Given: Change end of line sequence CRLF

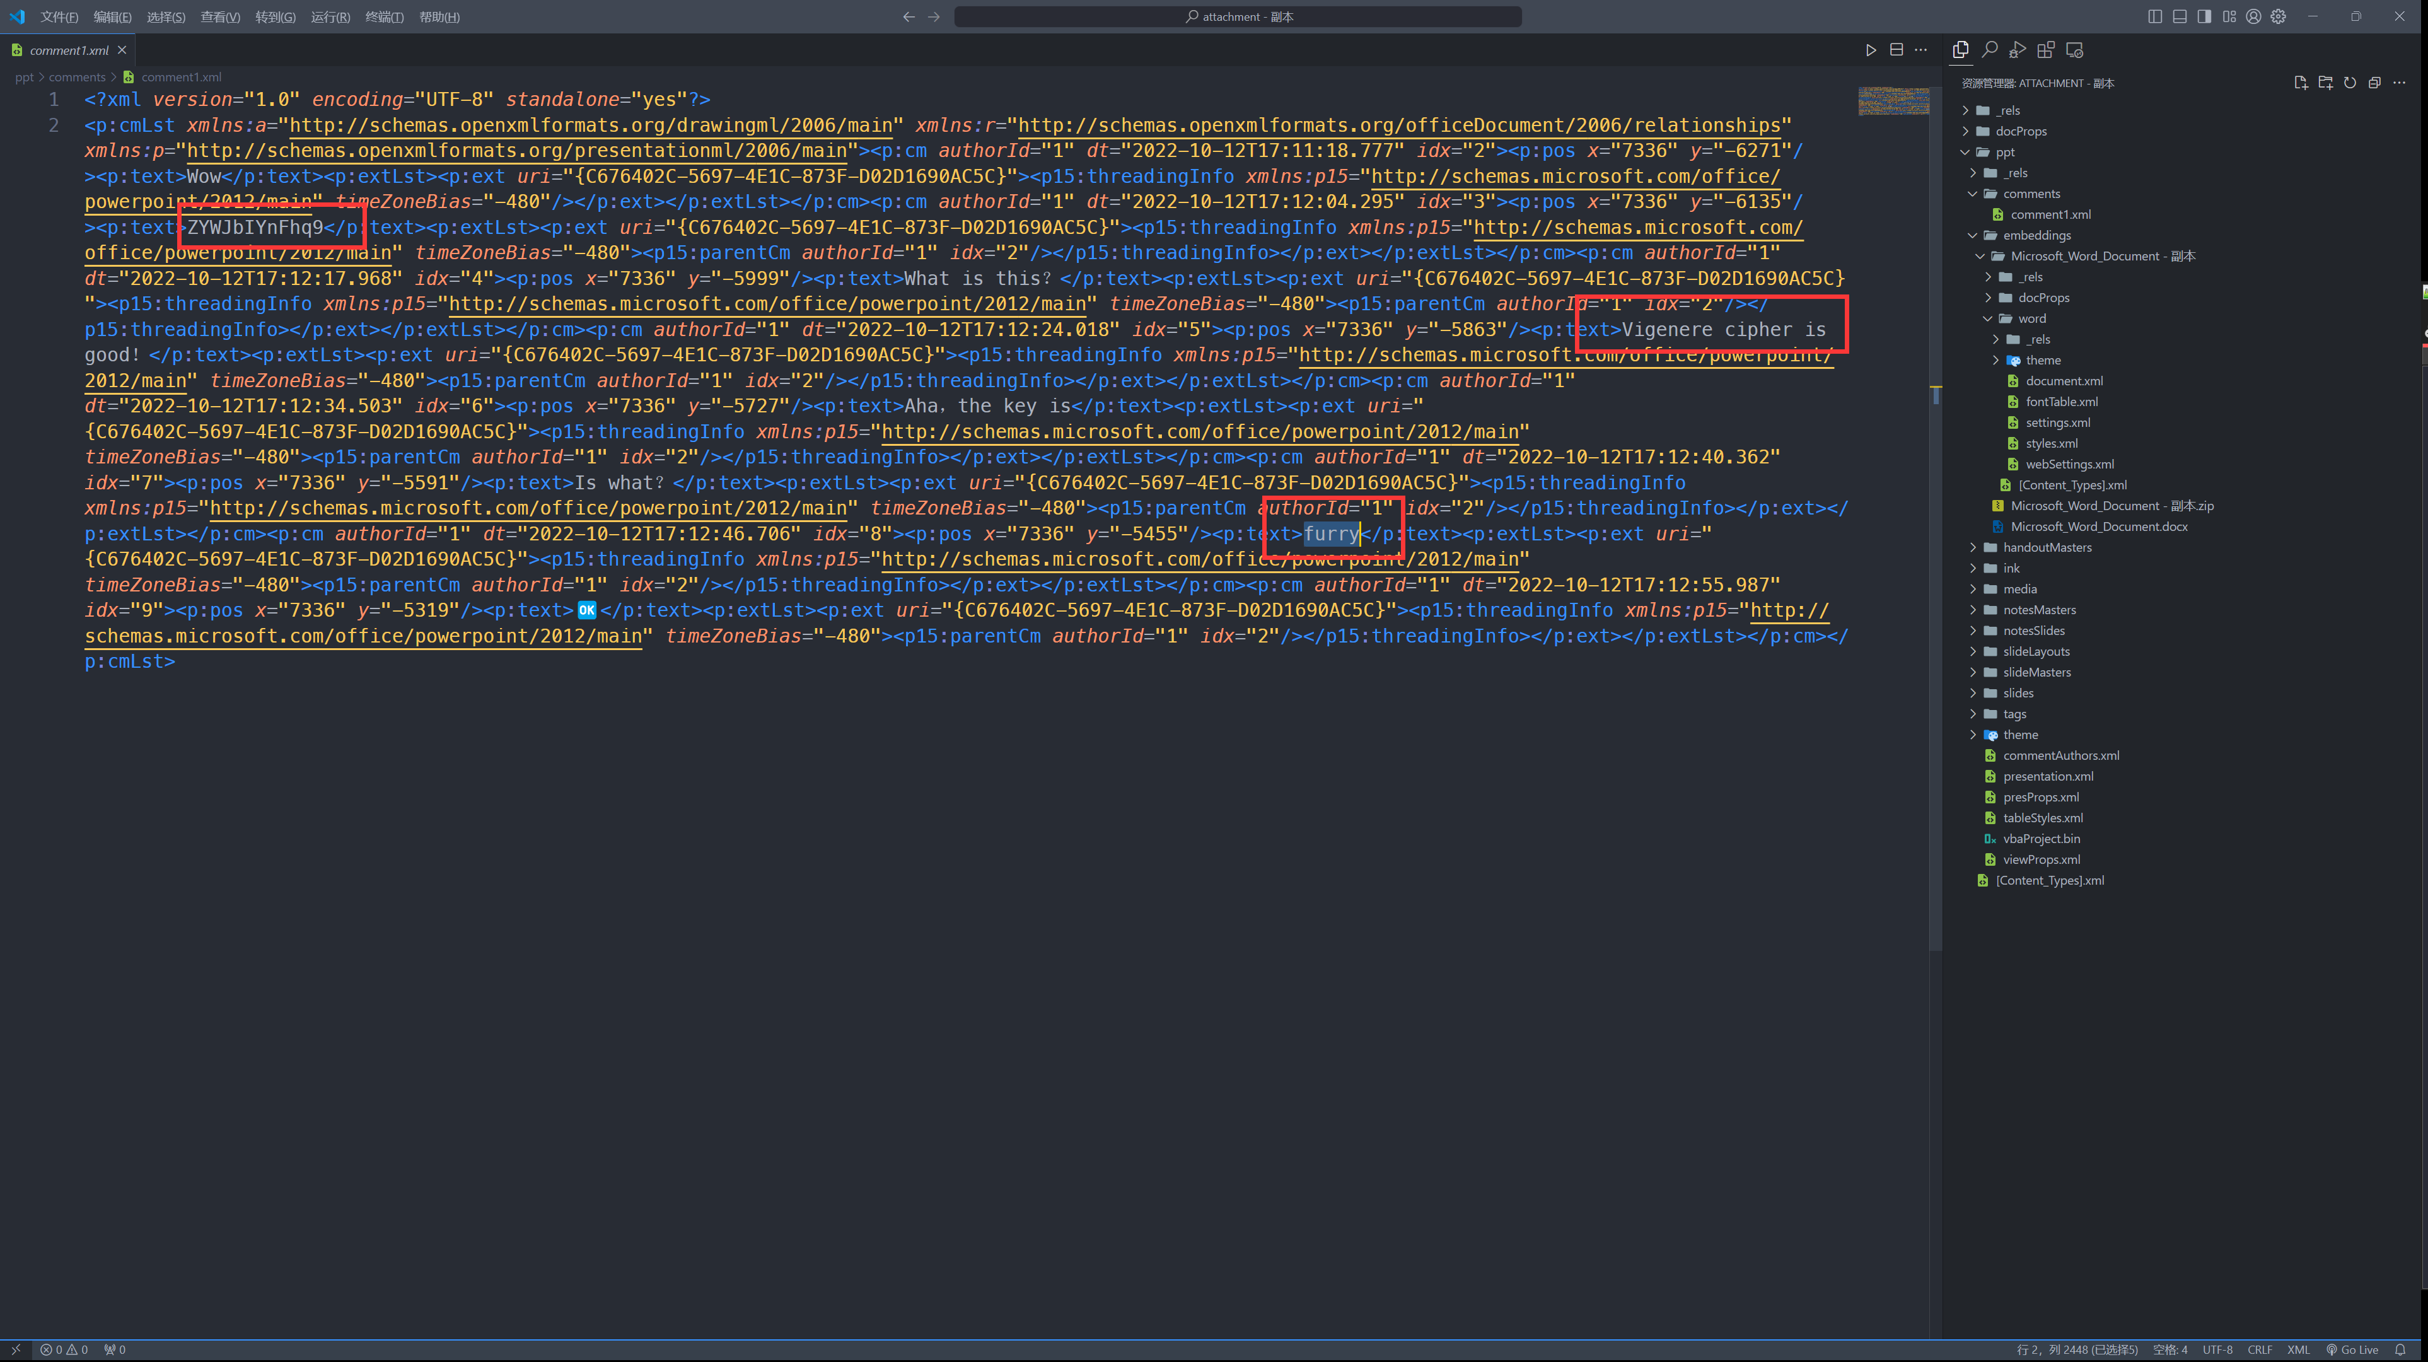Looking at the screenshot, I should (x=2259, y=1350).
